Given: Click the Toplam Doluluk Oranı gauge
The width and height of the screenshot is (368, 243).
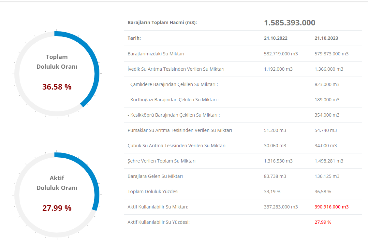Looking at the screenshot, I should coord(57,74).
